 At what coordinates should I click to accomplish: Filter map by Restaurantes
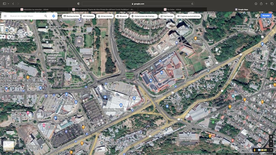click(x=71, y=16)
